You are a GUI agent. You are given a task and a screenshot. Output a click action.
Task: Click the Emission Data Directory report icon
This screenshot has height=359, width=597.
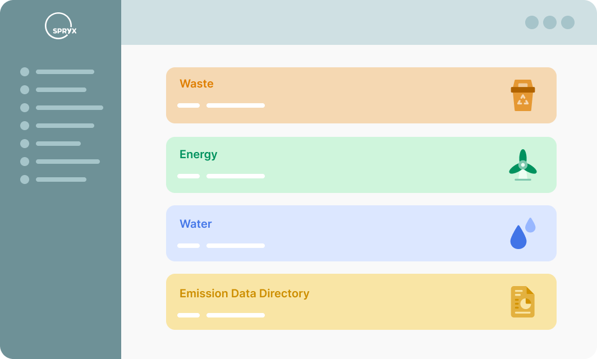coord(523,302)
